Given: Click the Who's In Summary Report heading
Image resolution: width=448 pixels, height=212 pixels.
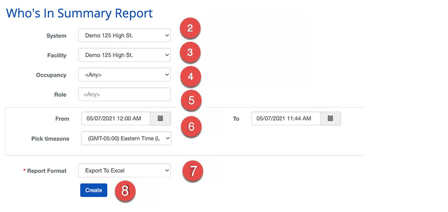Looking at the screenshot, I should click(79, 12).
